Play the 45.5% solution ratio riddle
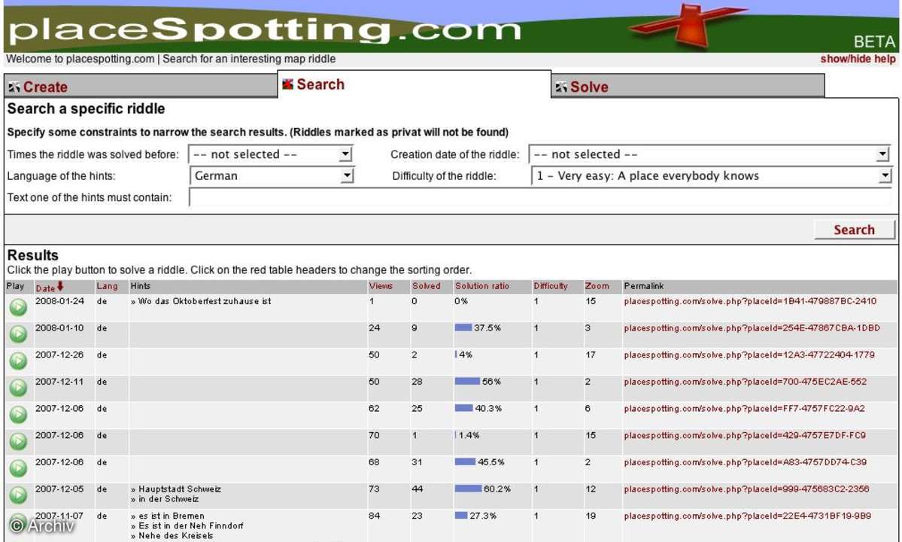The height and width of the screenshot is (542, 902). point(18,467)
